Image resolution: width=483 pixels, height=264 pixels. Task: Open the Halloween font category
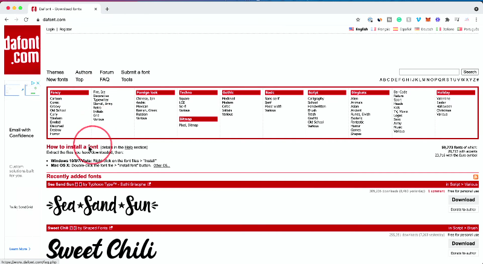click(444, 107)
